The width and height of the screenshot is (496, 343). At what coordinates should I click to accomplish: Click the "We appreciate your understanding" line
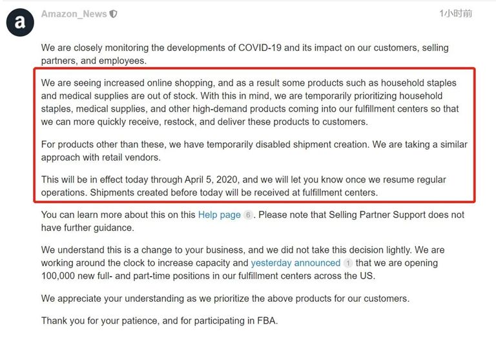tap(225, 299)
